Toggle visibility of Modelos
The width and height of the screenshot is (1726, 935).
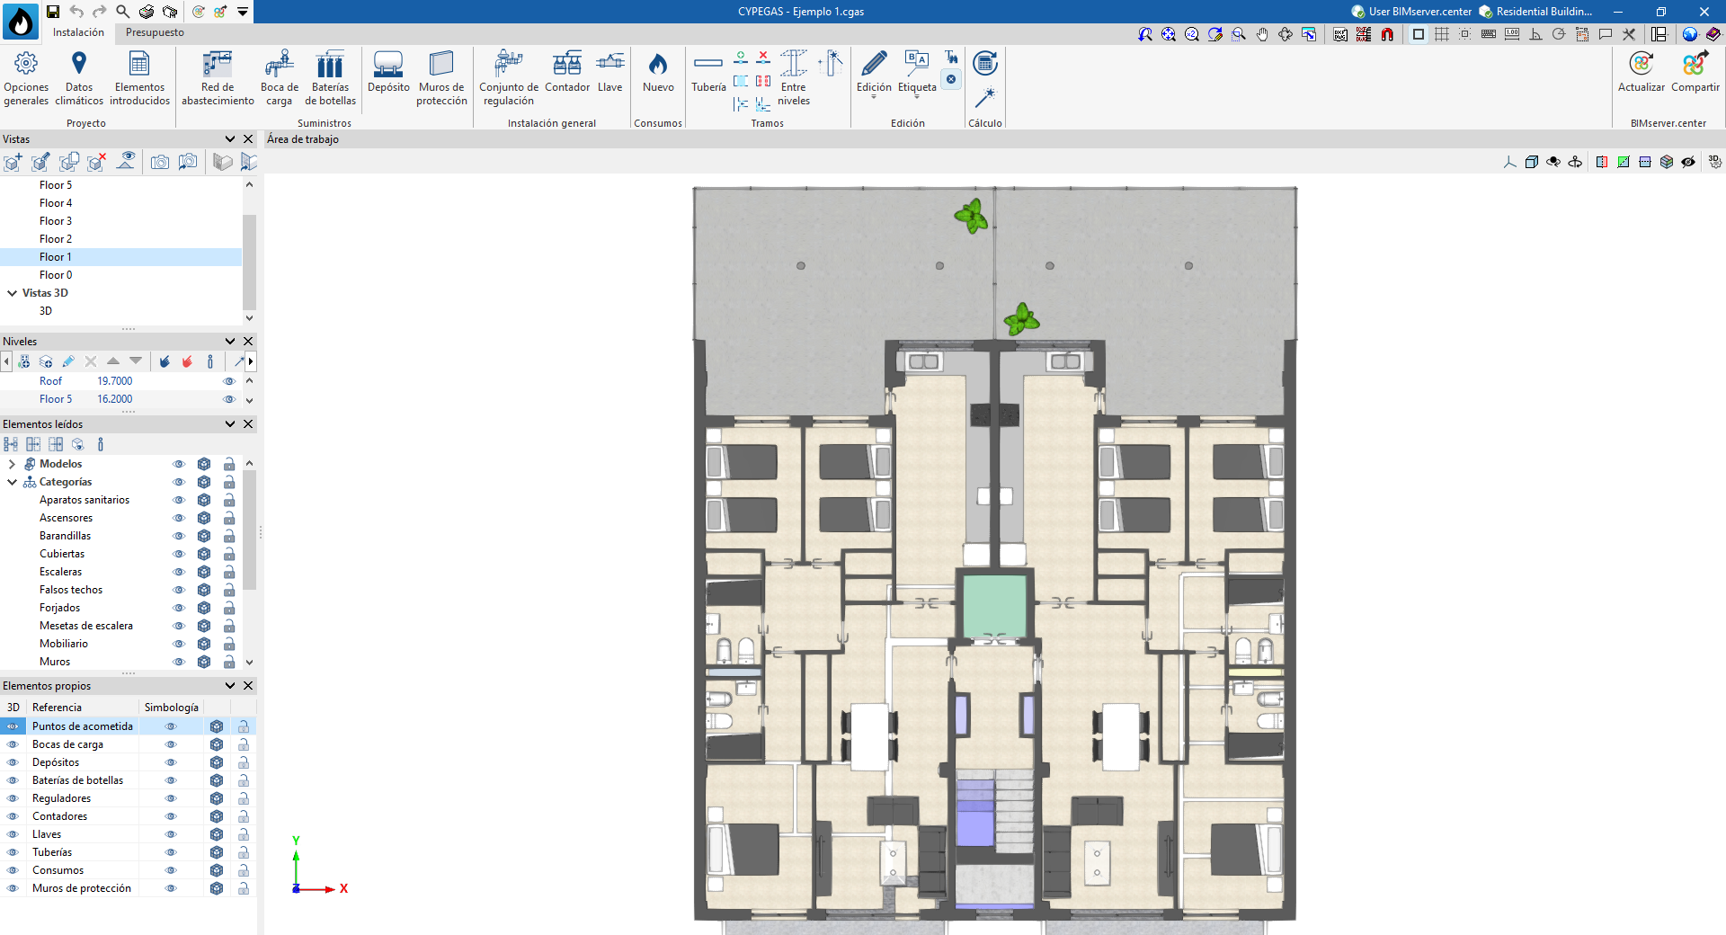[179, 464]
